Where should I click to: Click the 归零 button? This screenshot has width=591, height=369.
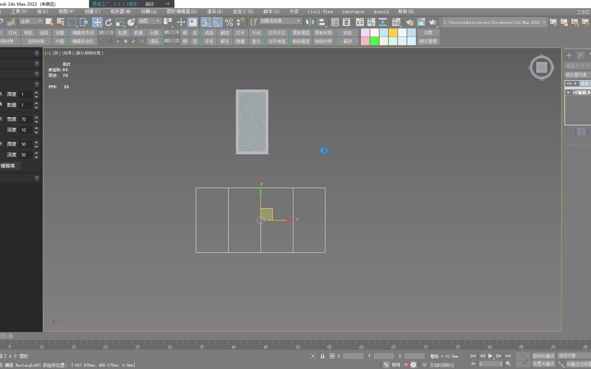click(x=428, y=33)
